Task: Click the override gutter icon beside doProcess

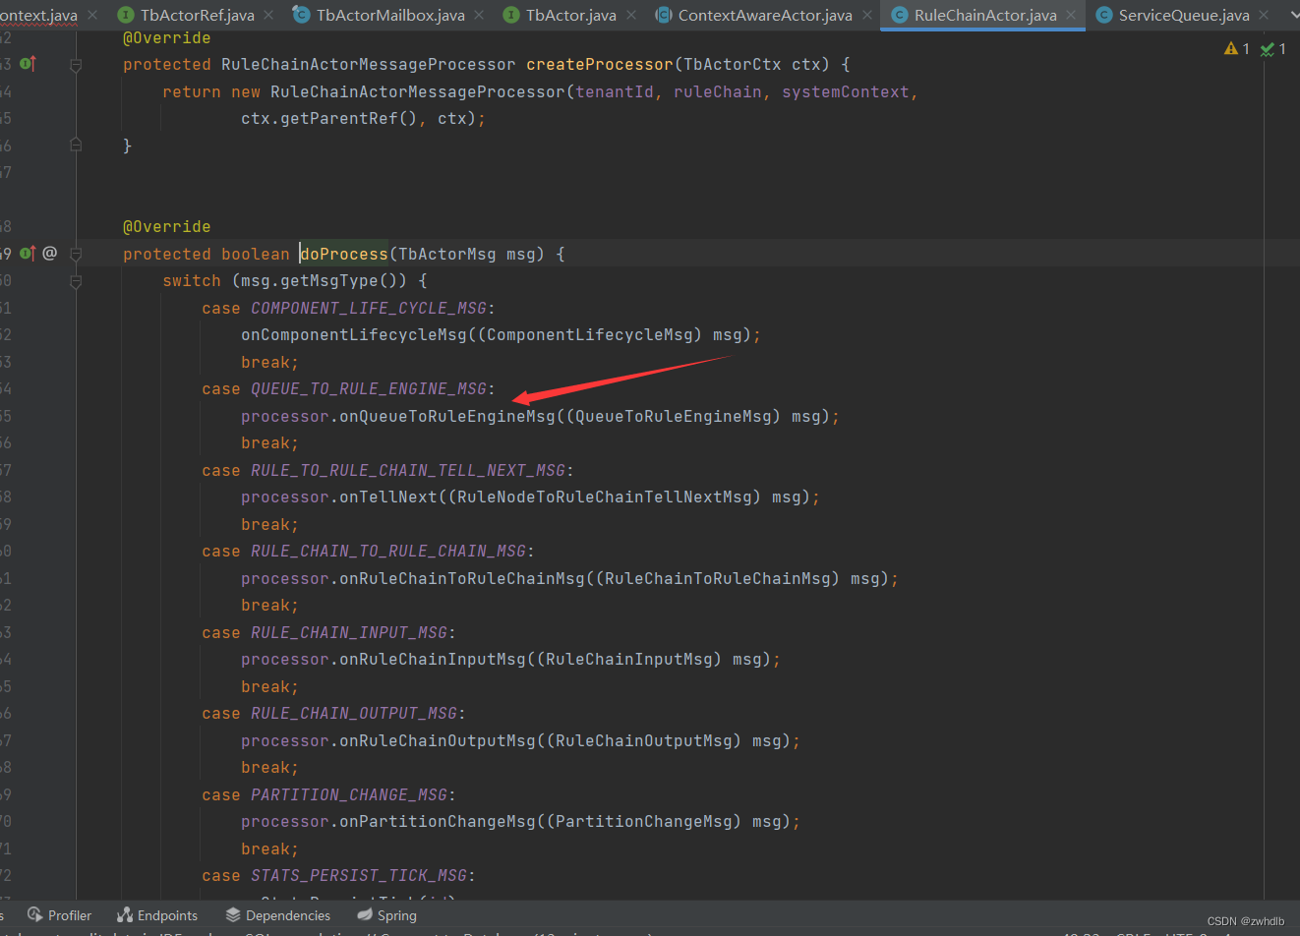Action: 28,254
